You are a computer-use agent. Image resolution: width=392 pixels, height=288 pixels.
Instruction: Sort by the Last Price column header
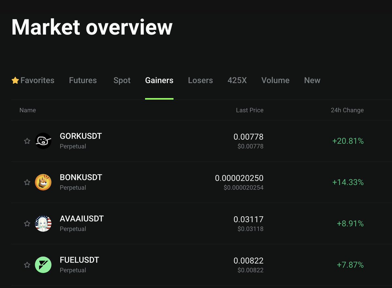pyautogui.click(x=250, y=110)
